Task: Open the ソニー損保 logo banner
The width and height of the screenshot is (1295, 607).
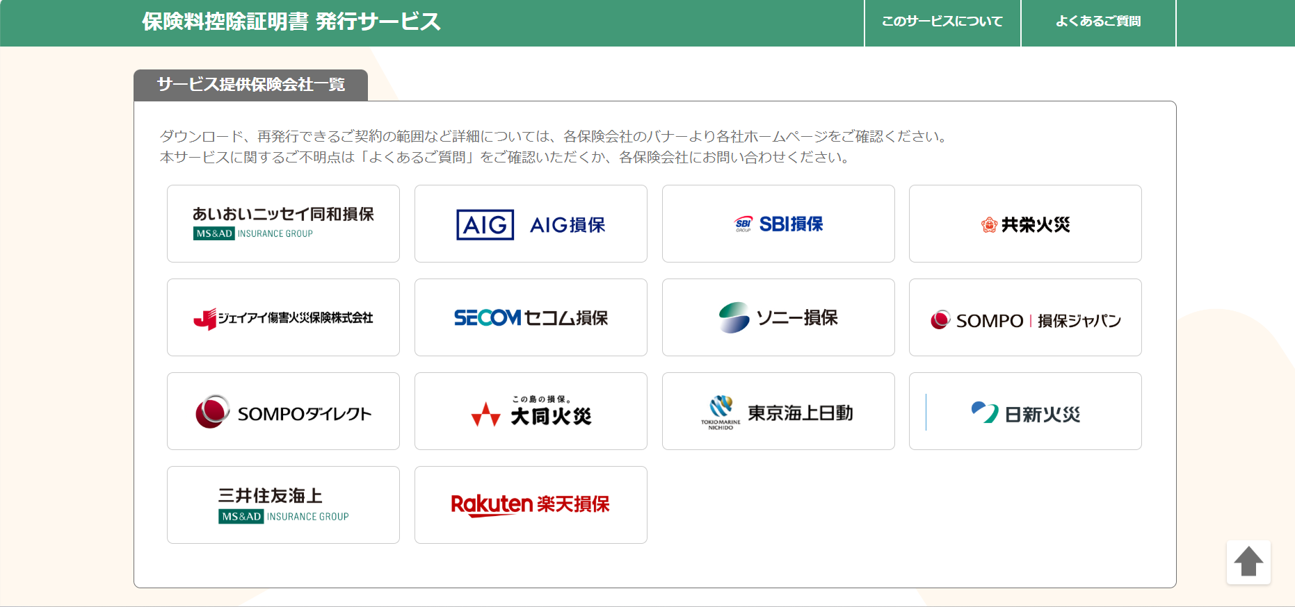Action: coord(778,317)
